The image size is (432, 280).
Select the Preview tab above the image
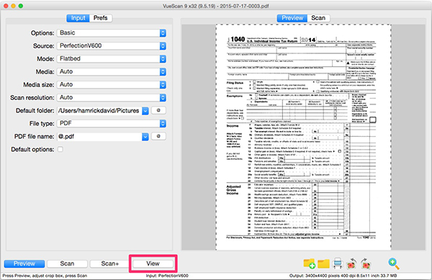(292, 18)
